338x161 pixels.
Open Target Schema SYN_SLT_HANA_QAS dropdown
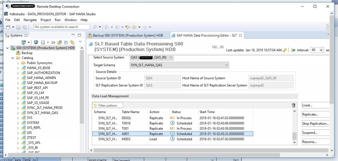point(179,65)
